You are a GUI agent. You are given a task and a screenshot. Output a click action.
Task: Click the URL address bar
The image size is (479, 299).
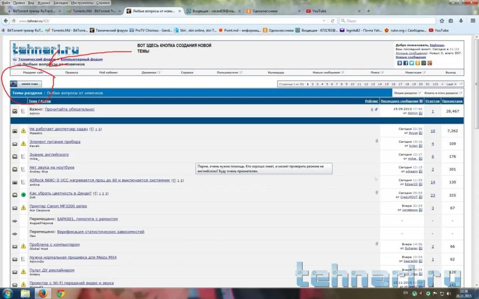170,21
